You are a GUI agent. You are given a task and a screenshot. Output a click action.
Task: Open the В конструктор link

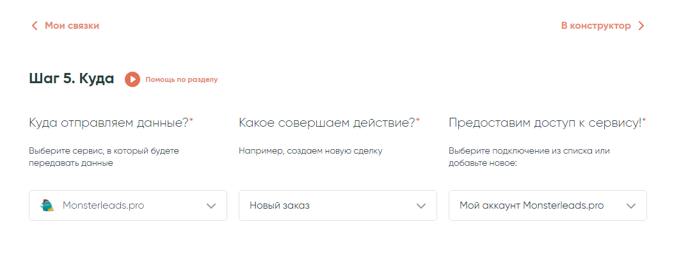tap(596, 26)
